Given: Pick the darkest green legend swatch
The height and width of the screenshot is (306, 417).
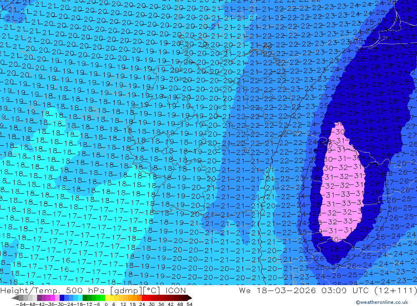Looking at the screenshot, I should tap(85, 298).
